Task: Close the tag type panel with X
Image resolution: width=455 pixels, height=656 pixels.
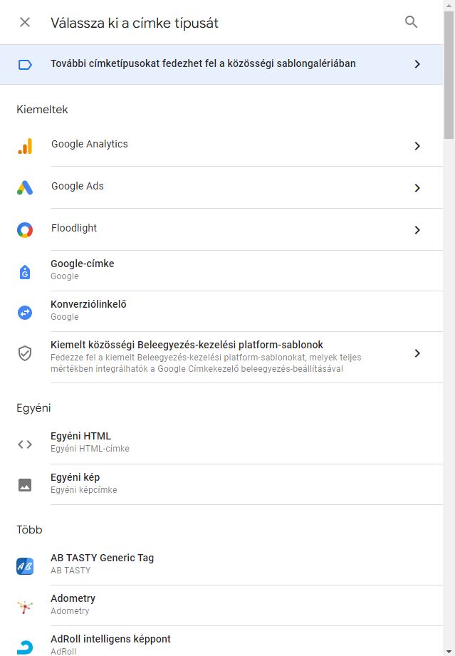Action: [25, 22]
